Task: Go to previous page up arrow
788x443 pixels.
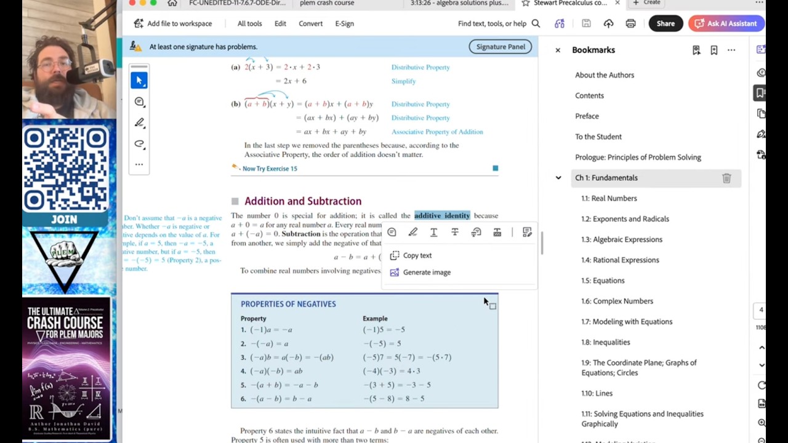Action: [762, 348]
